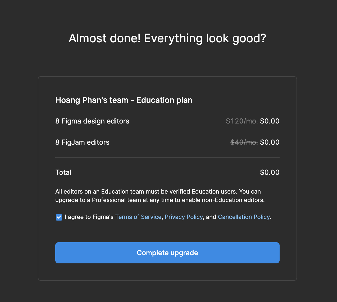Image resolution: width=337 pixels, height=302 pixels.
Task: Click the word 'and' before Cancellation Policy
Action: point(211,217)
